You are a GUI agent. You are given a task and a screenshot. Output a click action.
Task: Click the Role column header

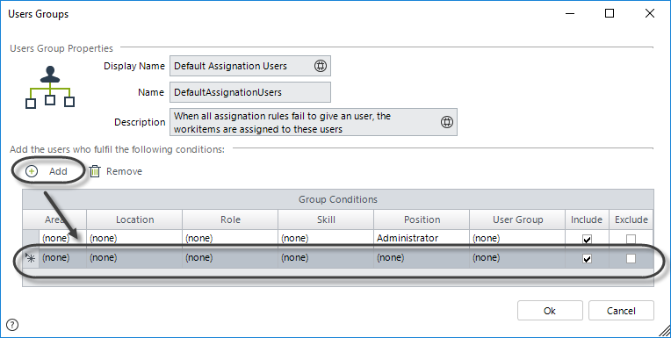[x=230, y=219]
